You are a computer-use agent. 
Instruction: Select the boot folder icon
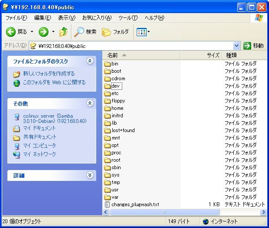[x=108, y=71]
